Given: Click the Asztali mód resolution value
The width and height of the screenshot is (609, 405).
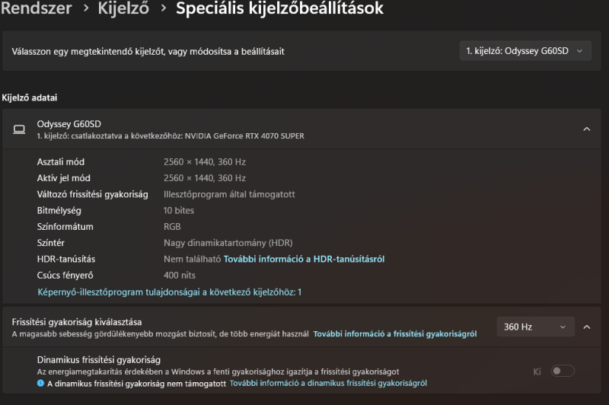Looking at the screenshot, I should [x=205, y=162].
